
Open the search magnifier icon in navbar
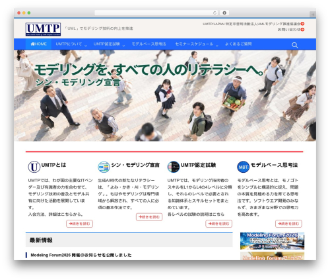[294, 45]
